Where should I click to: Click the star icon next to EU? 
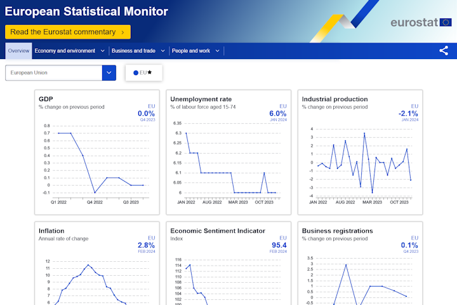pyautogui.click(x=150, y=72)
